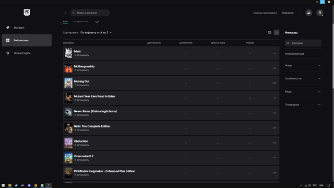334x188 pixels.
Task: Expand the Жанр filter
Action: pyautogui.click(x=303, y=65)
